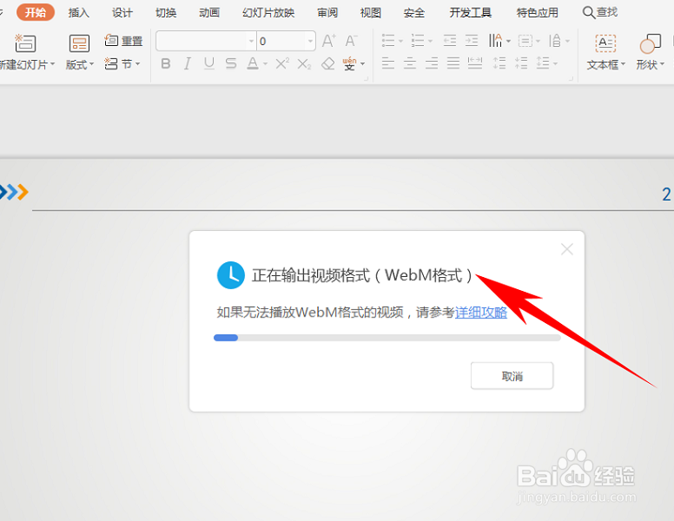Decrease font size with the A- icon
The height and width of the screenshot is (521, 674).
[351, 41]
